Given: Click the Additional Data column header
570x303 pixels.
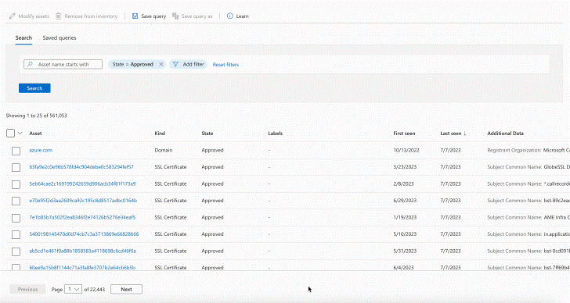Looking at the screenshot, I should [x=505, y=134].
